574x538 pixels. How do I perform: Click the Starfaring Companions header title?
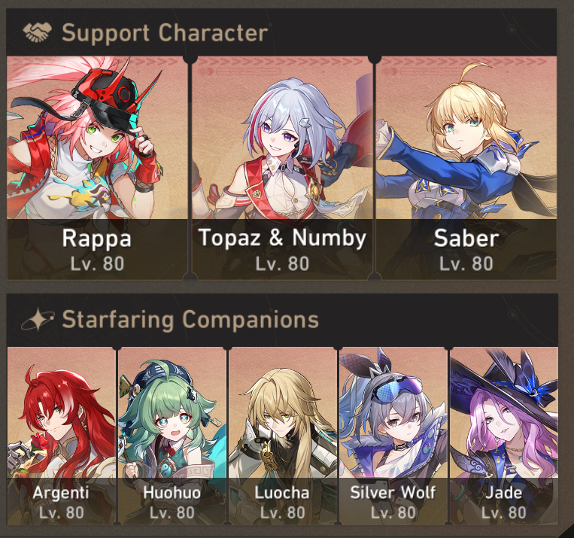(190, 320)
